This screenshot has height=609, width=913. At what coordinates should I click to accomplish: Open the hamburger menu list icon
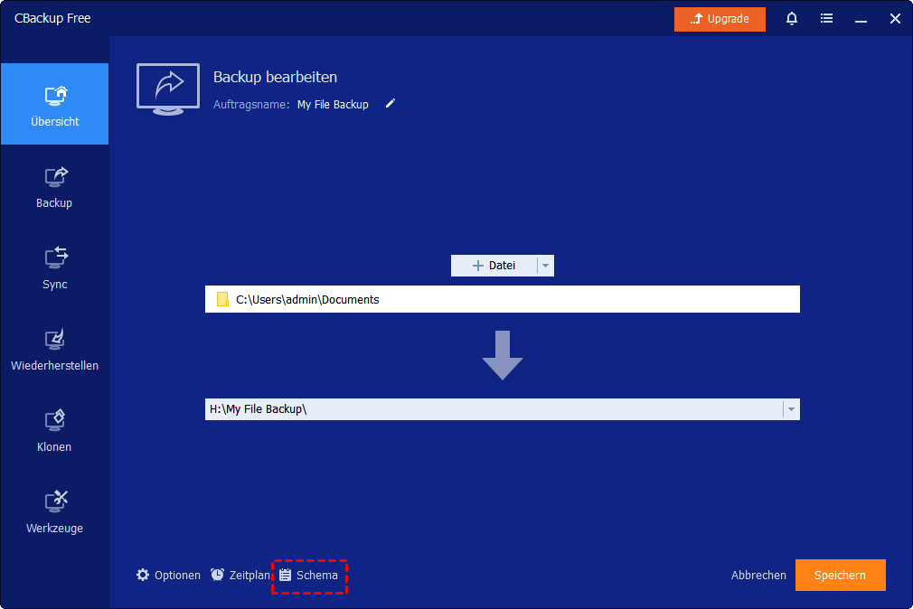[826, 19]
